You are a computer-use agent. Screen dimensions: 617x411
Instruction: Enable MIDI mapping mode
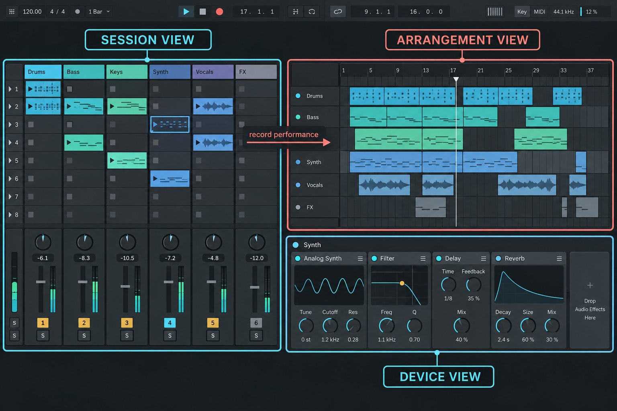coord(539,12)
